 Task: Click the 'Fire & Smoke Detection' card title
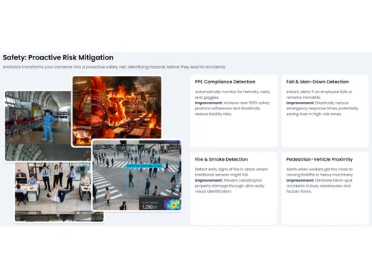pyautogui.click(x=221, y=159)
